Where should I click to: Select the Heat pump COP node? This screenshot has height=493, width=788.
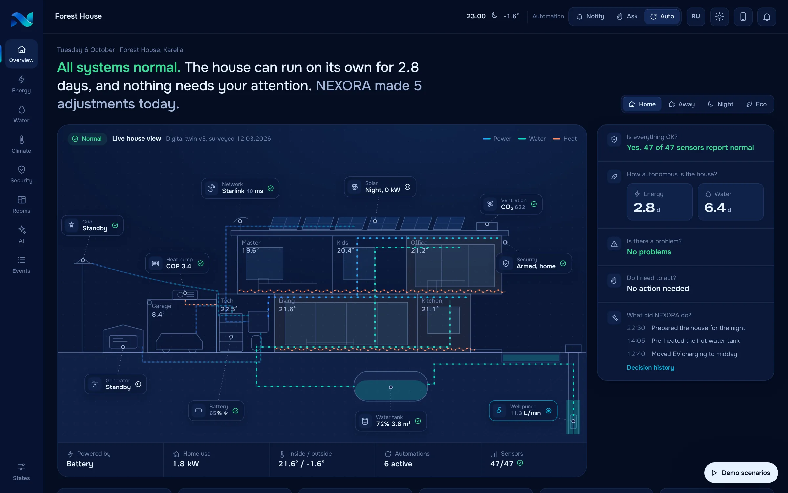pos(177,263)
